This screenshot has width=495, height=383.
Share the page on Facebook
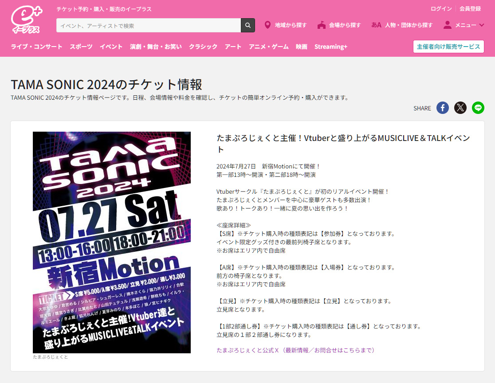442,108
